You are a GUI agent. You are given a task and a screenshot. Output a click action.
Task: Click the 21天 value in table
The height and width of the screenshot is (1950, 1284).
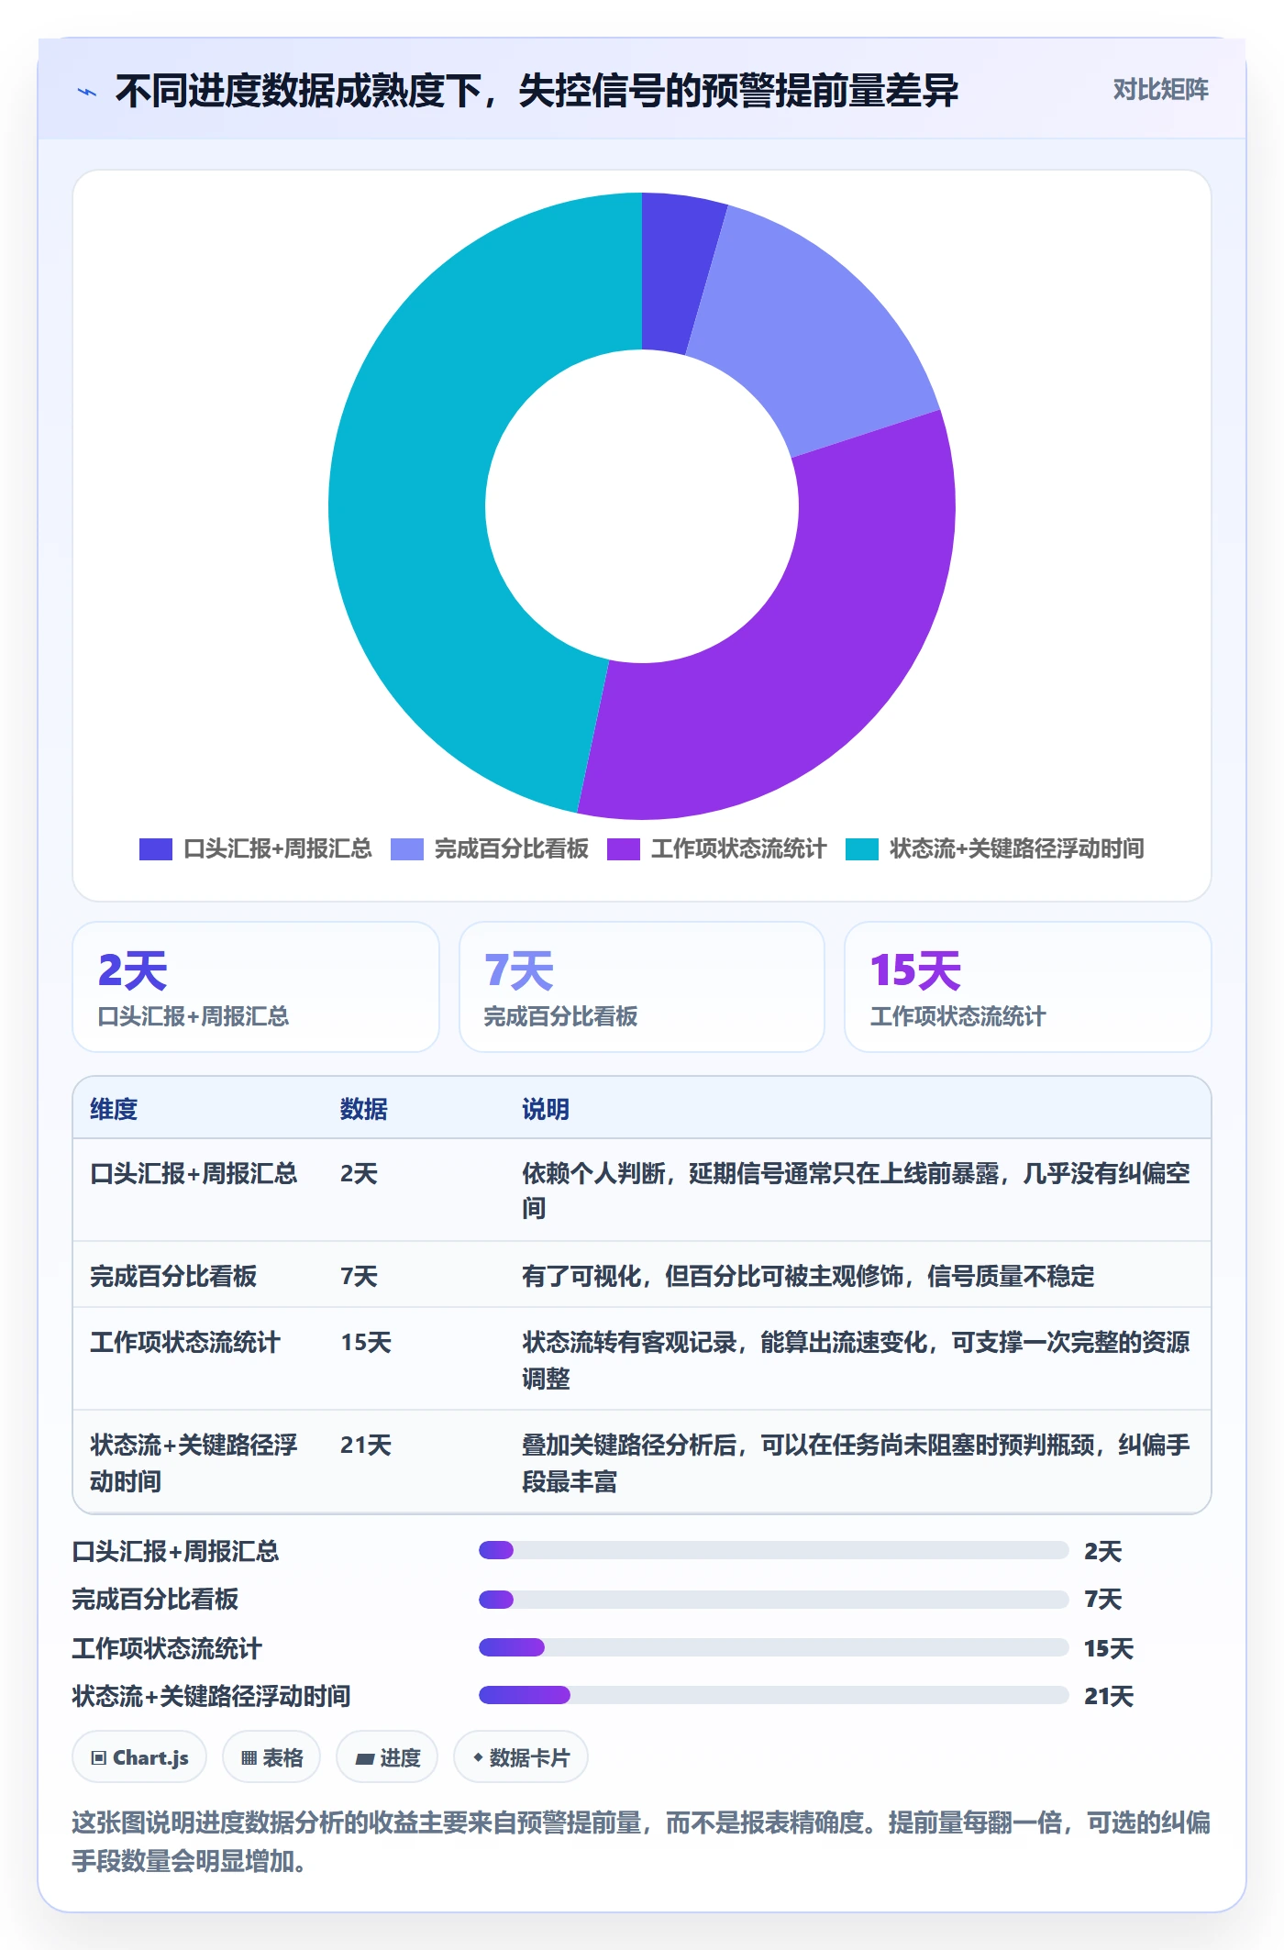pyautogui.click(x=366, y=1446)
